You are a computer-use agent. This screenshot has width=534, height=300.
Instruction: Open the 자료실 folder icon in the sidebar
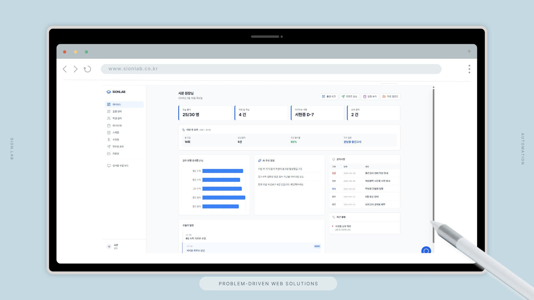click(x=109, y=154)
